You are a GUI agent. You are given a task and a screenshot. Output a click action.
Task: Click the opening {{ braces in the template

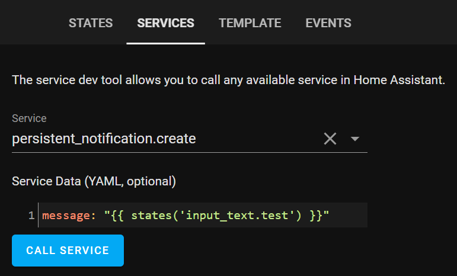pyautogui.click(x=117, y=216)
